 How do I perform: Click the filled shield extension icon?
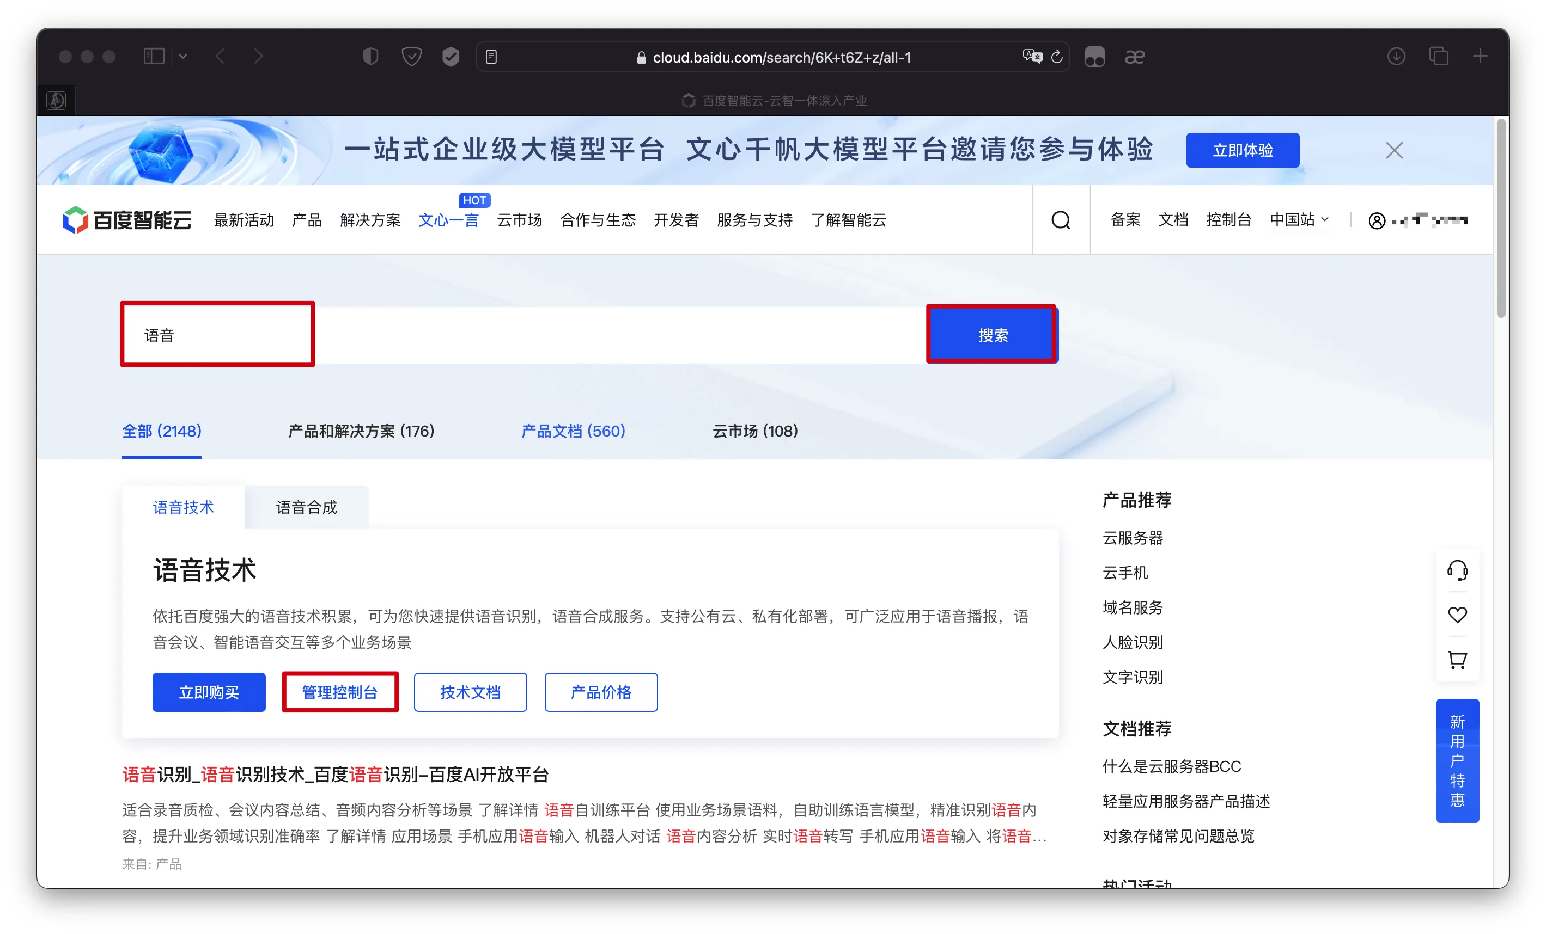coord(451,57)
